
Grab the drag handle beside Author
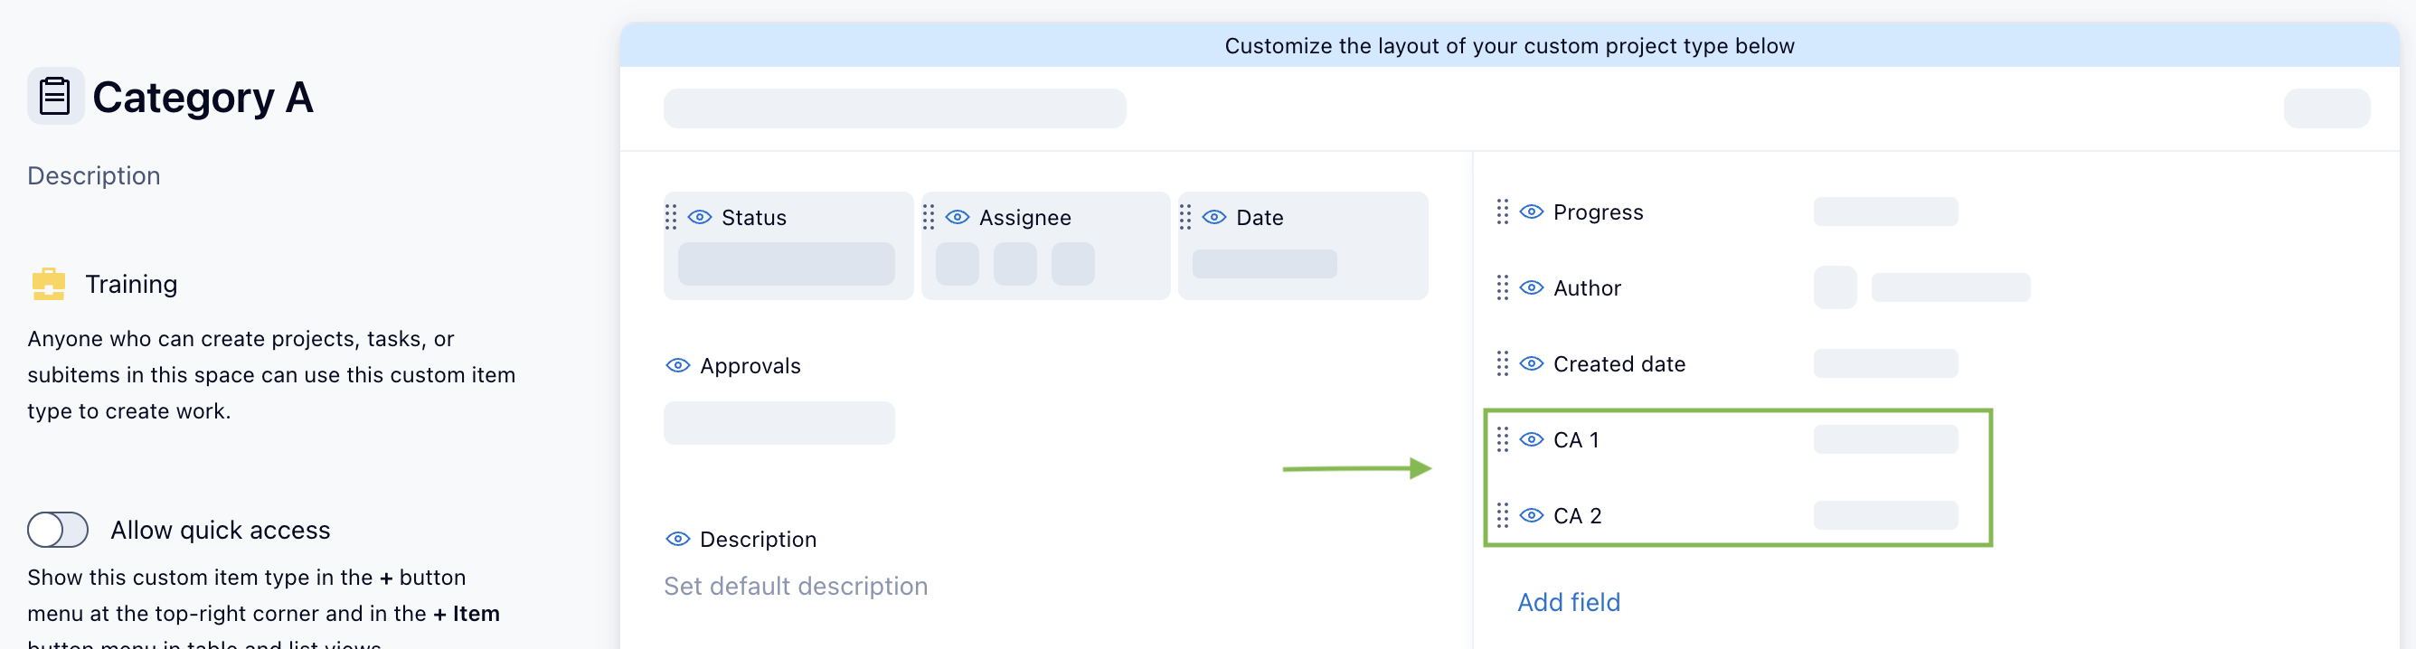[1503, 288]
